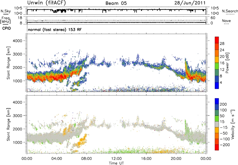Click the "Slant Range [km]" label of velocity panel
The width and height of the screenshot is (238, 165).
[x=8, y=124]
